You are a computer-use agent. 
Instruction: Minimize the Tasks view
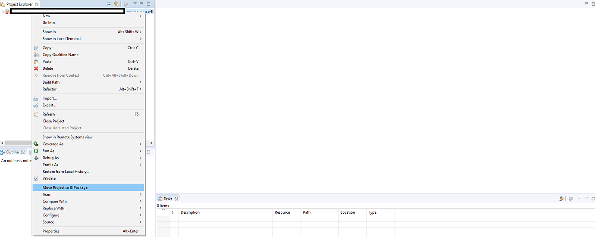[587, 198]
